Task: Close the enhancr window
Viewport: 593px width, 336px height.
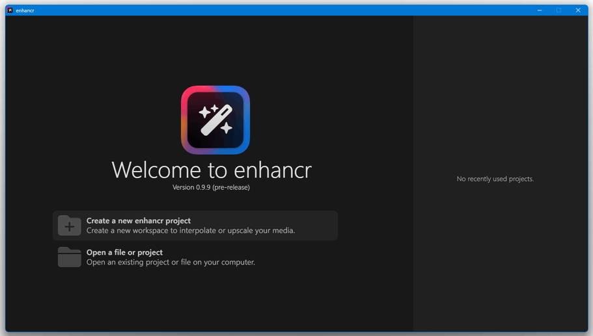Action: click(x=578, y=10)
